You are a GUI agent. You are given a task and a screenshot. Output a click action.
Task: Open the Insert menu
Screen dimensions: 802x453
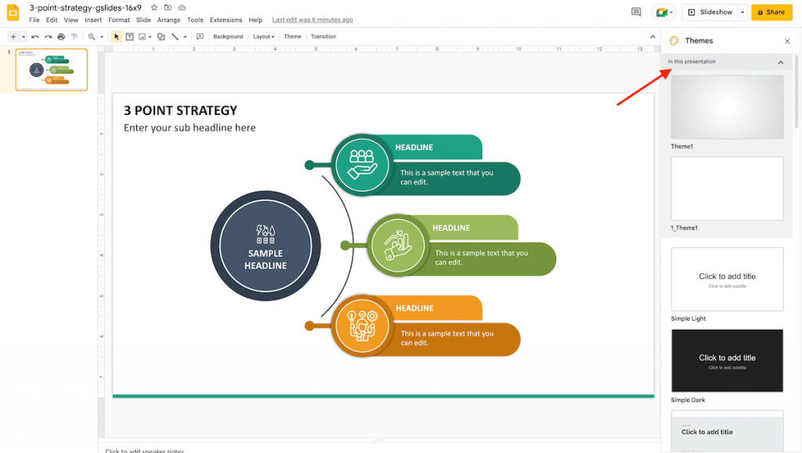click(x=93, y=20)
